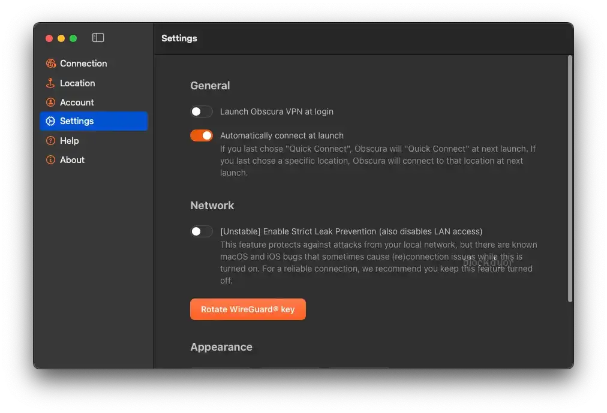607x413 pixels.
Task: Click the Connection globe icon
Action: point(51,64)
